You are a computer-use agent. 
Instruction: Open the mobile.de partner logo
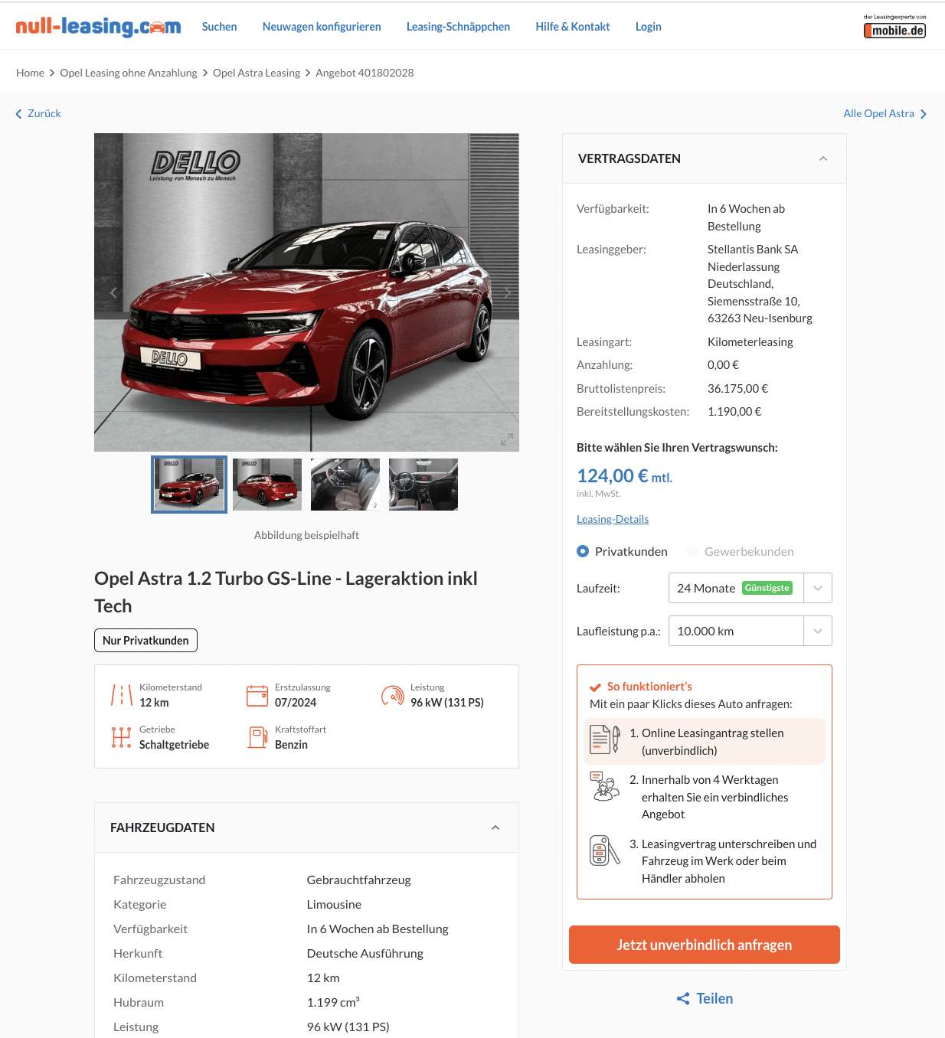click(x=894, y=27)
